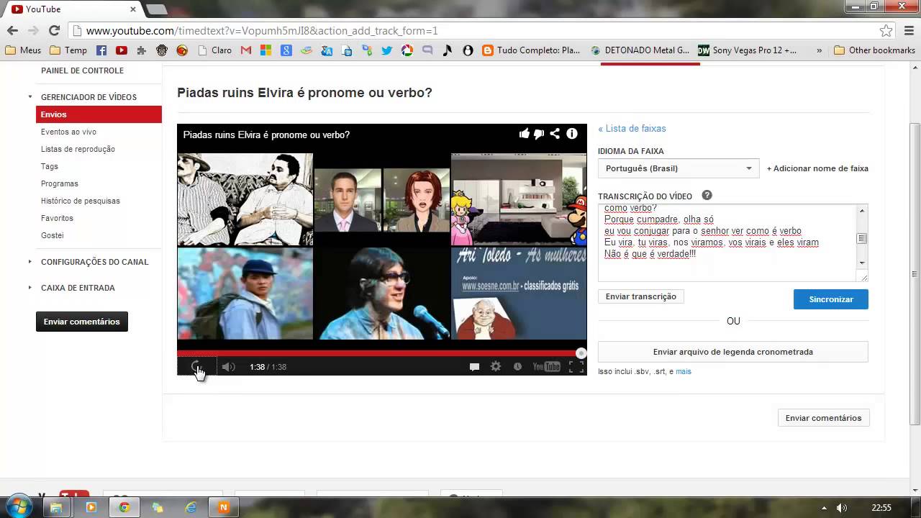This screenshot has width=921, height=518.
Task: Go back with browser back arrow
Action: [x=12, y=30]
